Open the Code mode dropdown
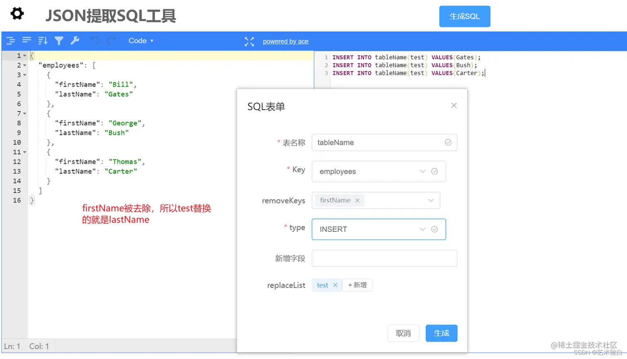The image size is (627, 359). pos(141,41)
